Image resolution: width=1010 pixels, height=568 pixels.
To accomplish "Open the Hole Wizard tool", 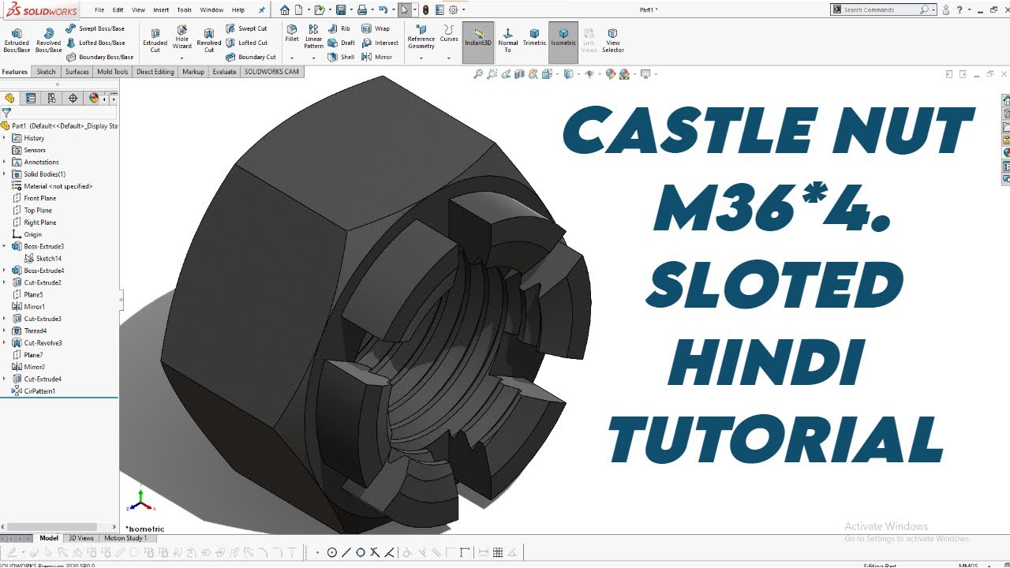I will pyautogui.click(x=182, y=38).
